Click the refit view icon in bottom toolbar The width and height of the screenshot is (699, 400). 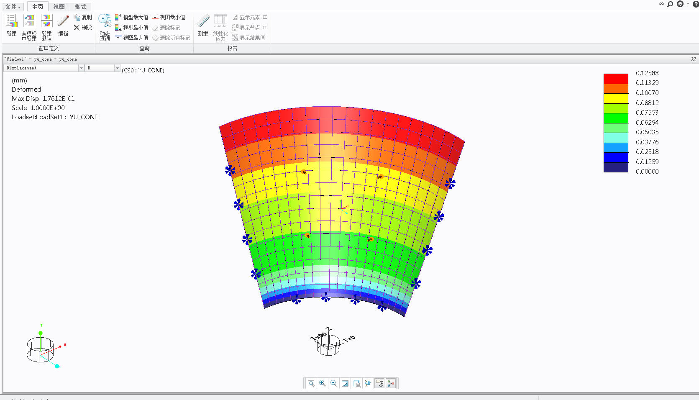311,383
